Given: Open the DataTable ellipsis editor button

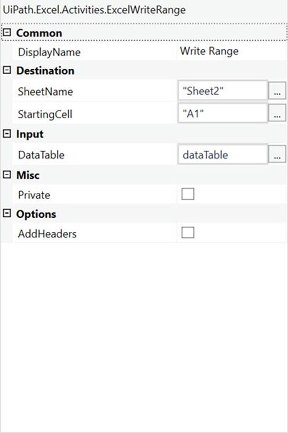Looking at the screenshot, I should [x=277, y=155].
